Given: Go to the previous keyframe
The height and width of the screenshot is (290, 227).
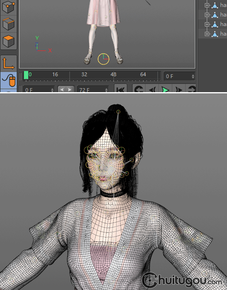Looking at the screenshot, I should [139, 89].
